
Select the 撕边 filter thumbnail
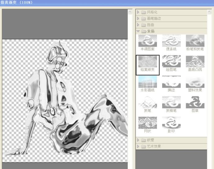pos(171,82)
